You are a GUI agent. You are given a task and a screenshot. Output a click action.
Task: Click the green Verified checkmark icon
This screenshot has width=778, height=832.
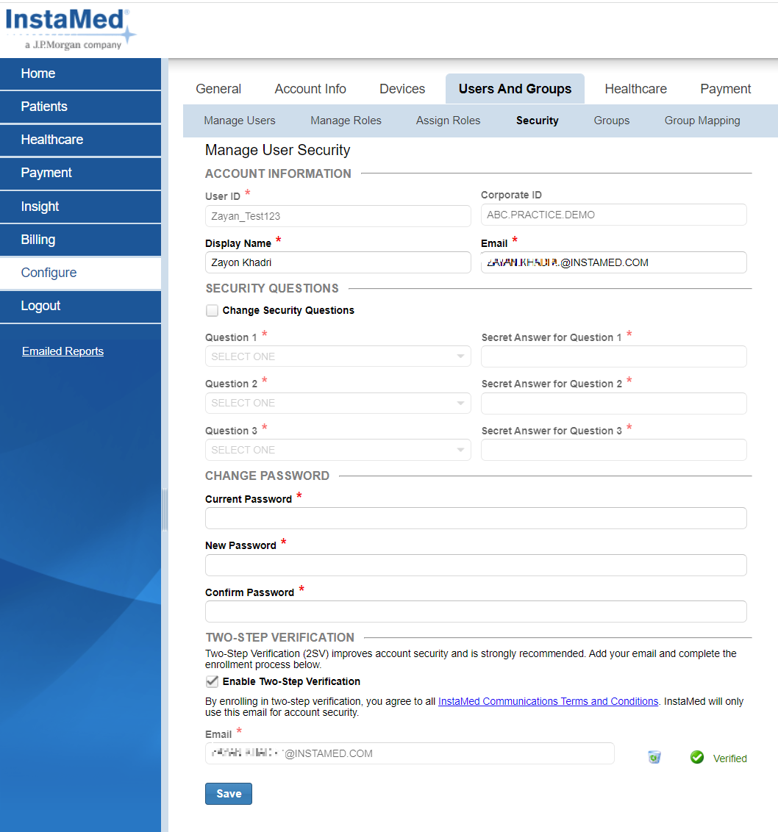[x=696, y=757]
